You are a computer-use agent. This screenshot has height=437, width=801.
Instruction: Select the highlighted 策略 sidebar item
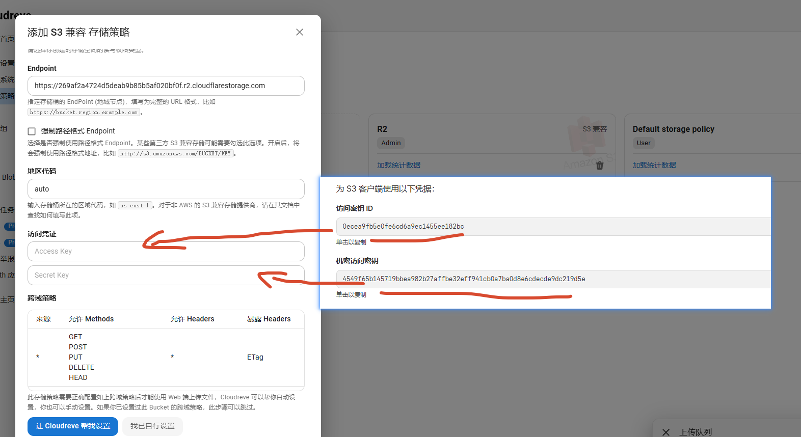[7, 96]
